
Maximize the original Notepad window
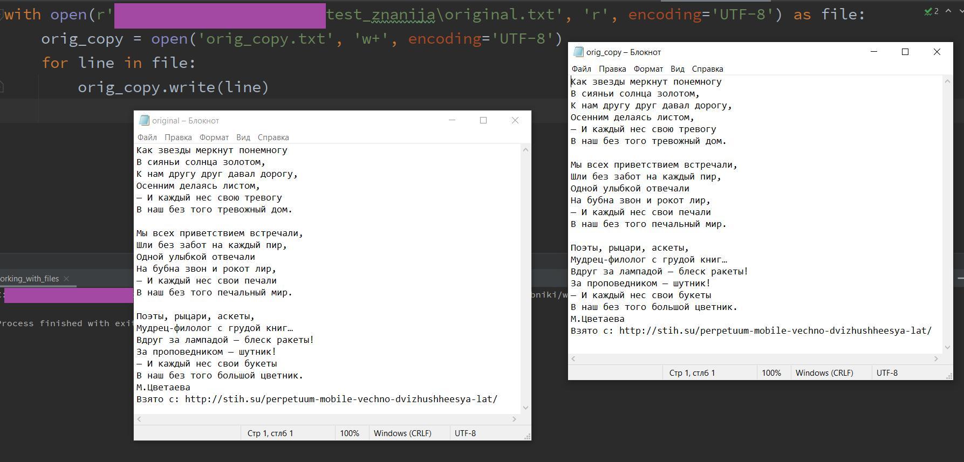[483, 120]
